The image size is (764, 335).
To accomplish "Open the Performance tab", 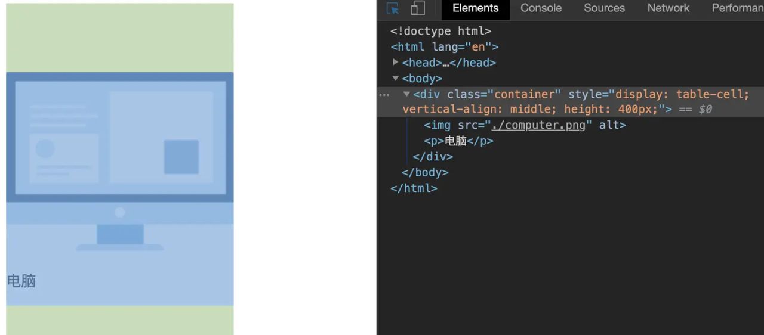I will tap(737, 8).
